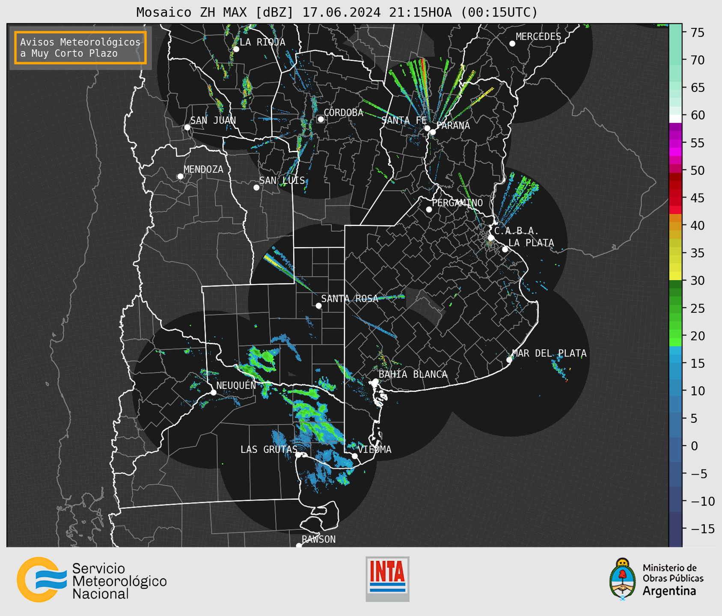Click the SAN JUAN city marker

click(187, 127)
